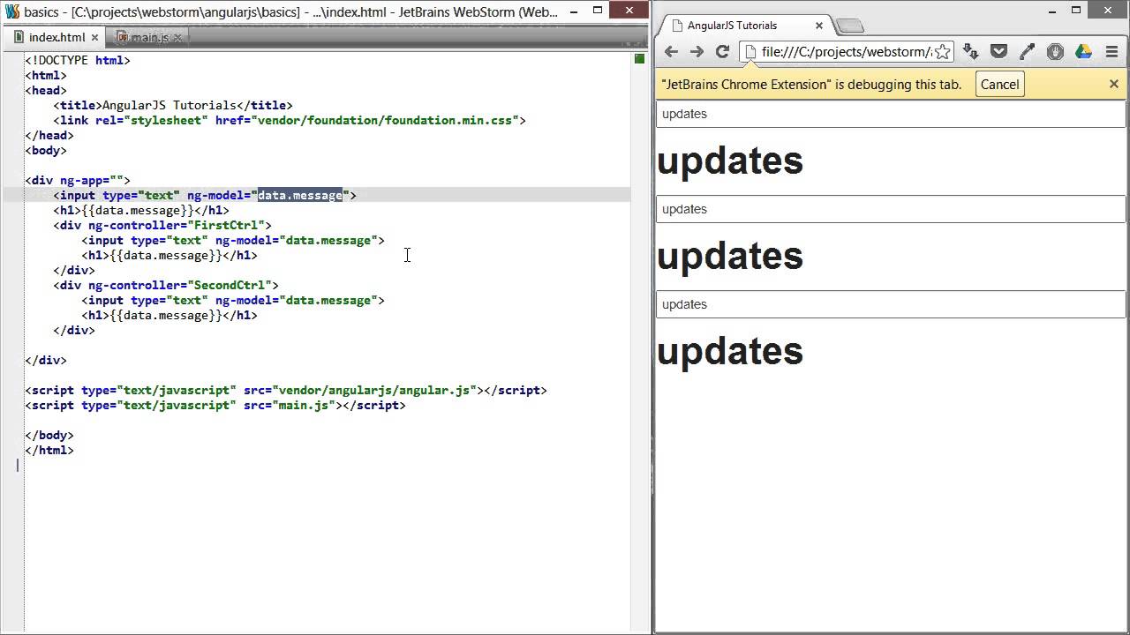Click the ng-app div line
This screenshot has height=635, width=1130.
pyautogui.click(x=78, y=180)
